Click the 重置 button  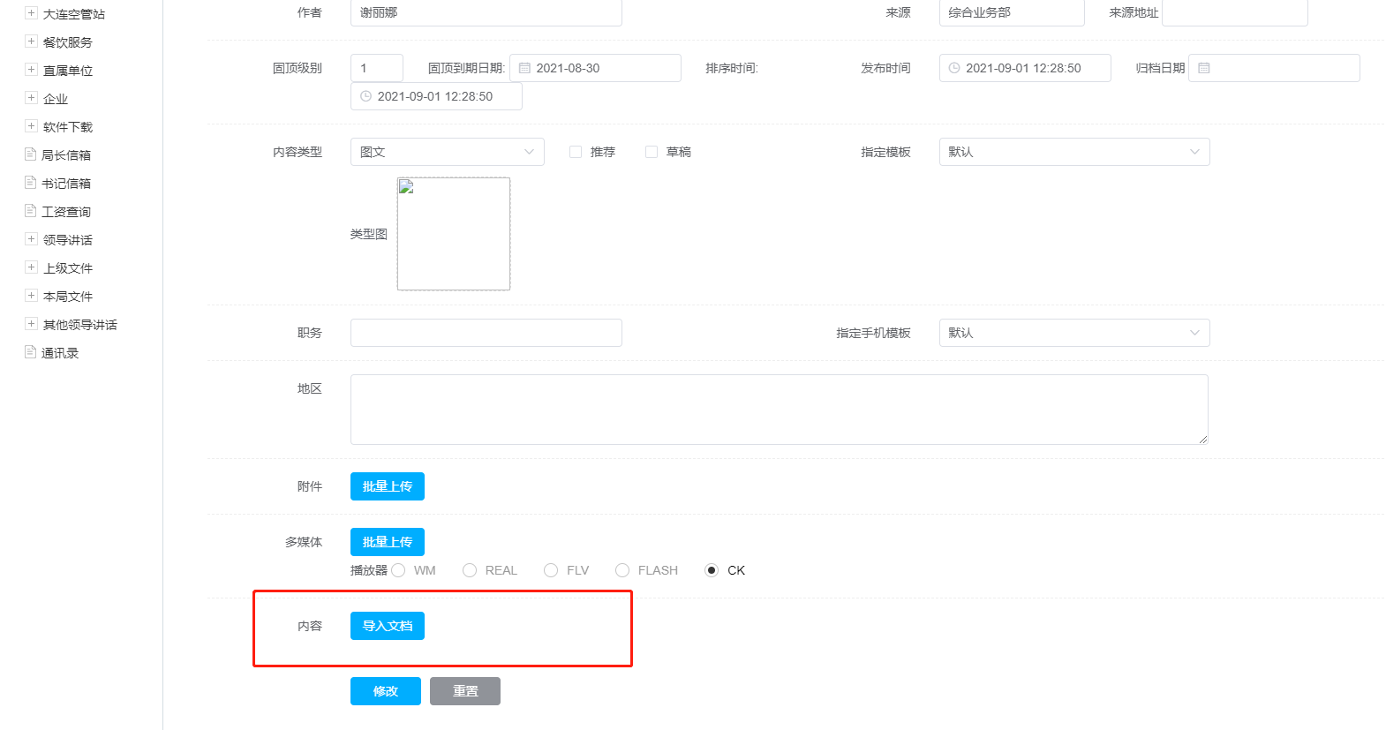tap(465, 691)
